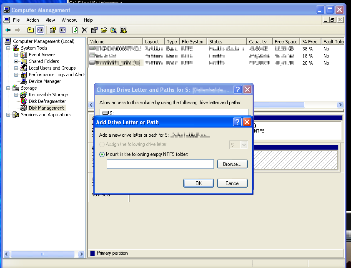
Task: Select Removable Storage in the tree
Action: coord(48,95)
